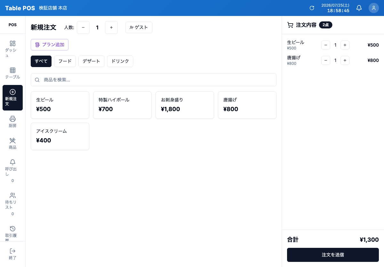Add アイスクリーム to the order

[x=60, y=136]
